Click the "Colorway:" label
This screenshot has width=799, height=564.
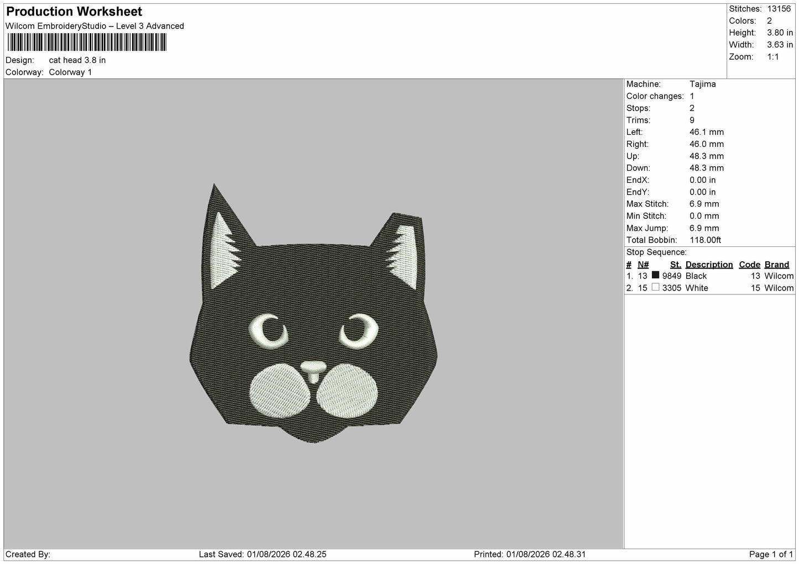(x=24, y=72)
